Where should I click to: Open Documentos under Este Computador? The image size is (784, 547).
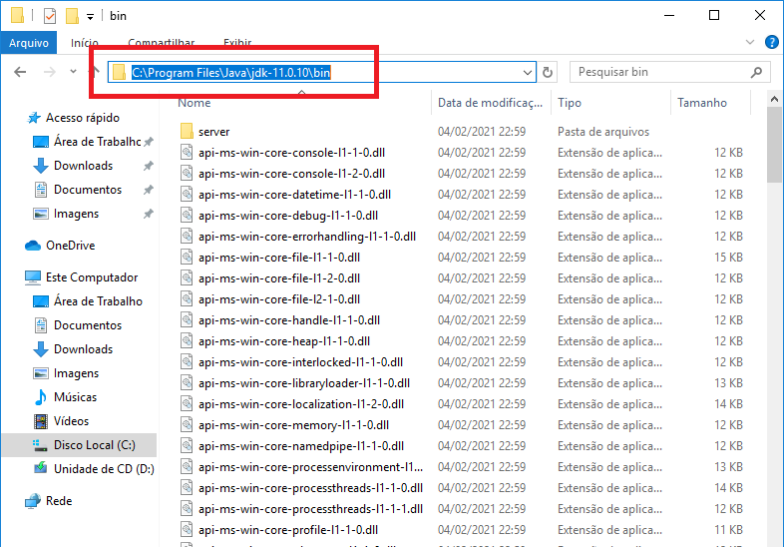[88, 325]
